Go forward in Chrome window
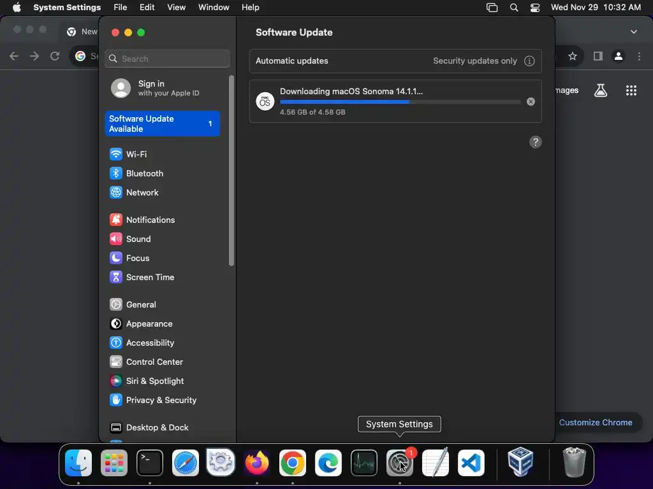Screen dimensions: 653x489 [x=34, y=56]
